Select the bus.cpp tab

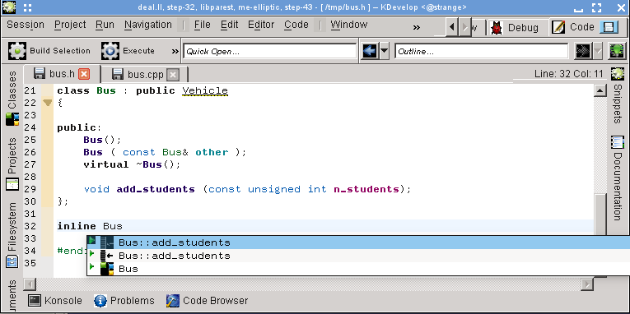145,75
